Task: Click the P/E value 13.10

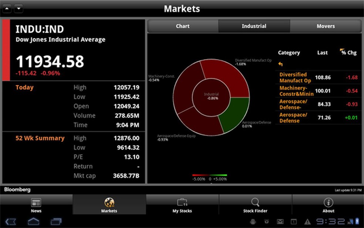Action: pyautogui.click(x=132, y=157)
